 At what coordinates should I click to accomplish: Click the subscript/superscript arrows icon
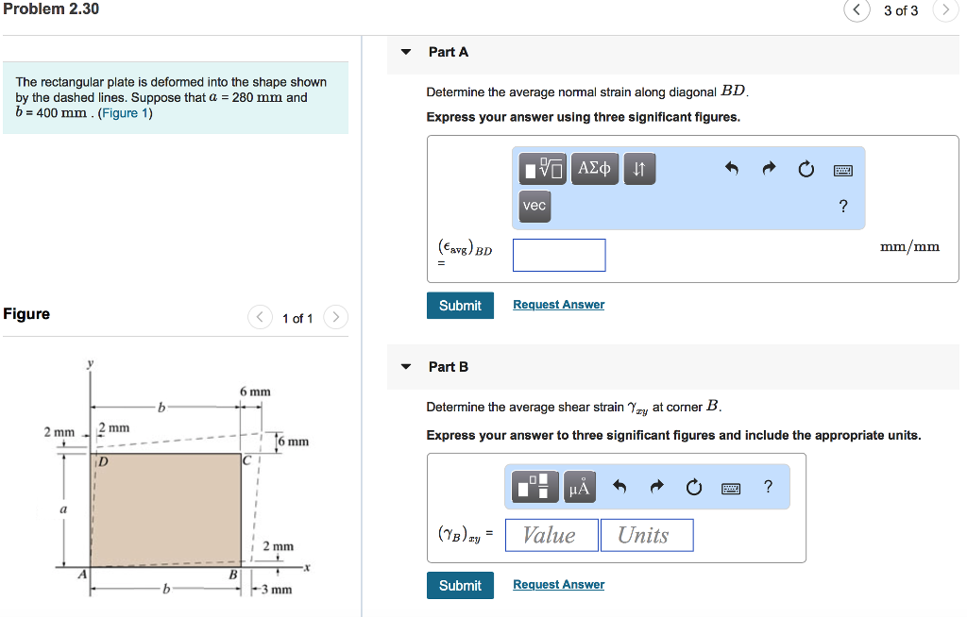pyautogui.click(x=639, y=169)
